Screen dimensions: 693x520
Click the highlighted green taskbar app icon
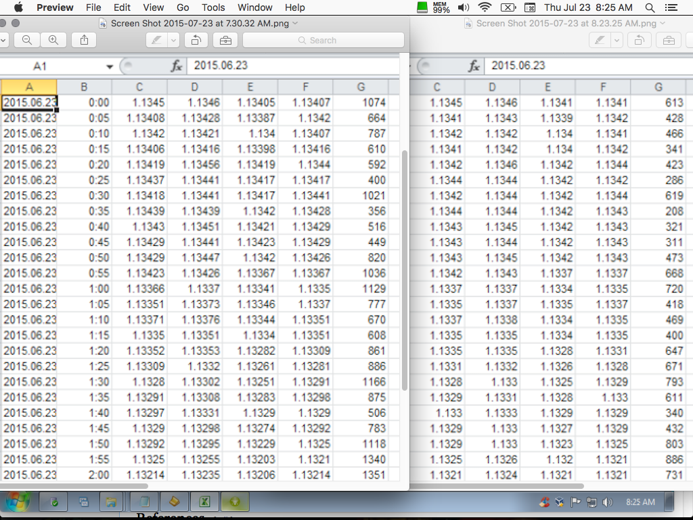pyautogui.click(x=235, y=502)
